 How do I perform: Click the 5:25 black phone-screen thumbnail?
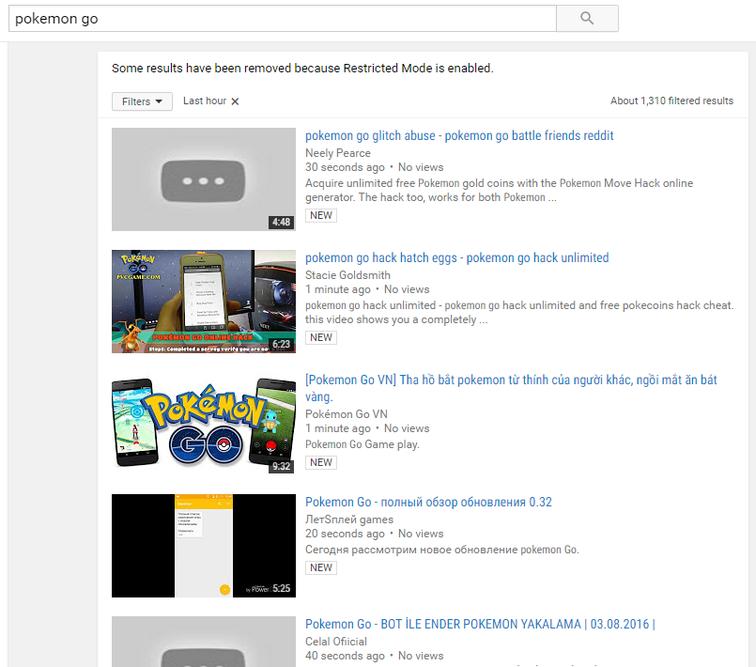(204, 546)
